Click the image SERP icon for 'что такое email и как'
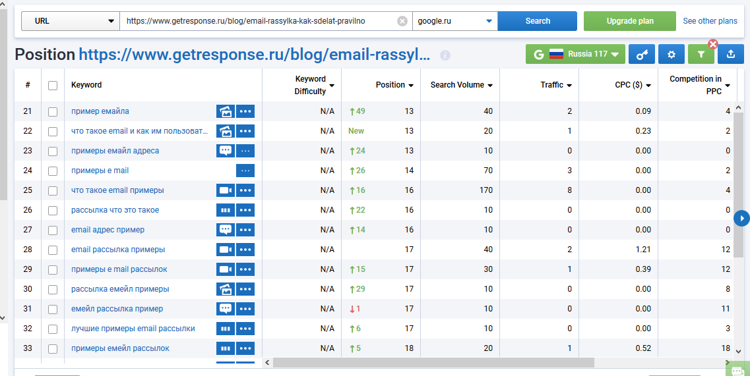This screenshot has height=376, width=750. pos(226,131)
